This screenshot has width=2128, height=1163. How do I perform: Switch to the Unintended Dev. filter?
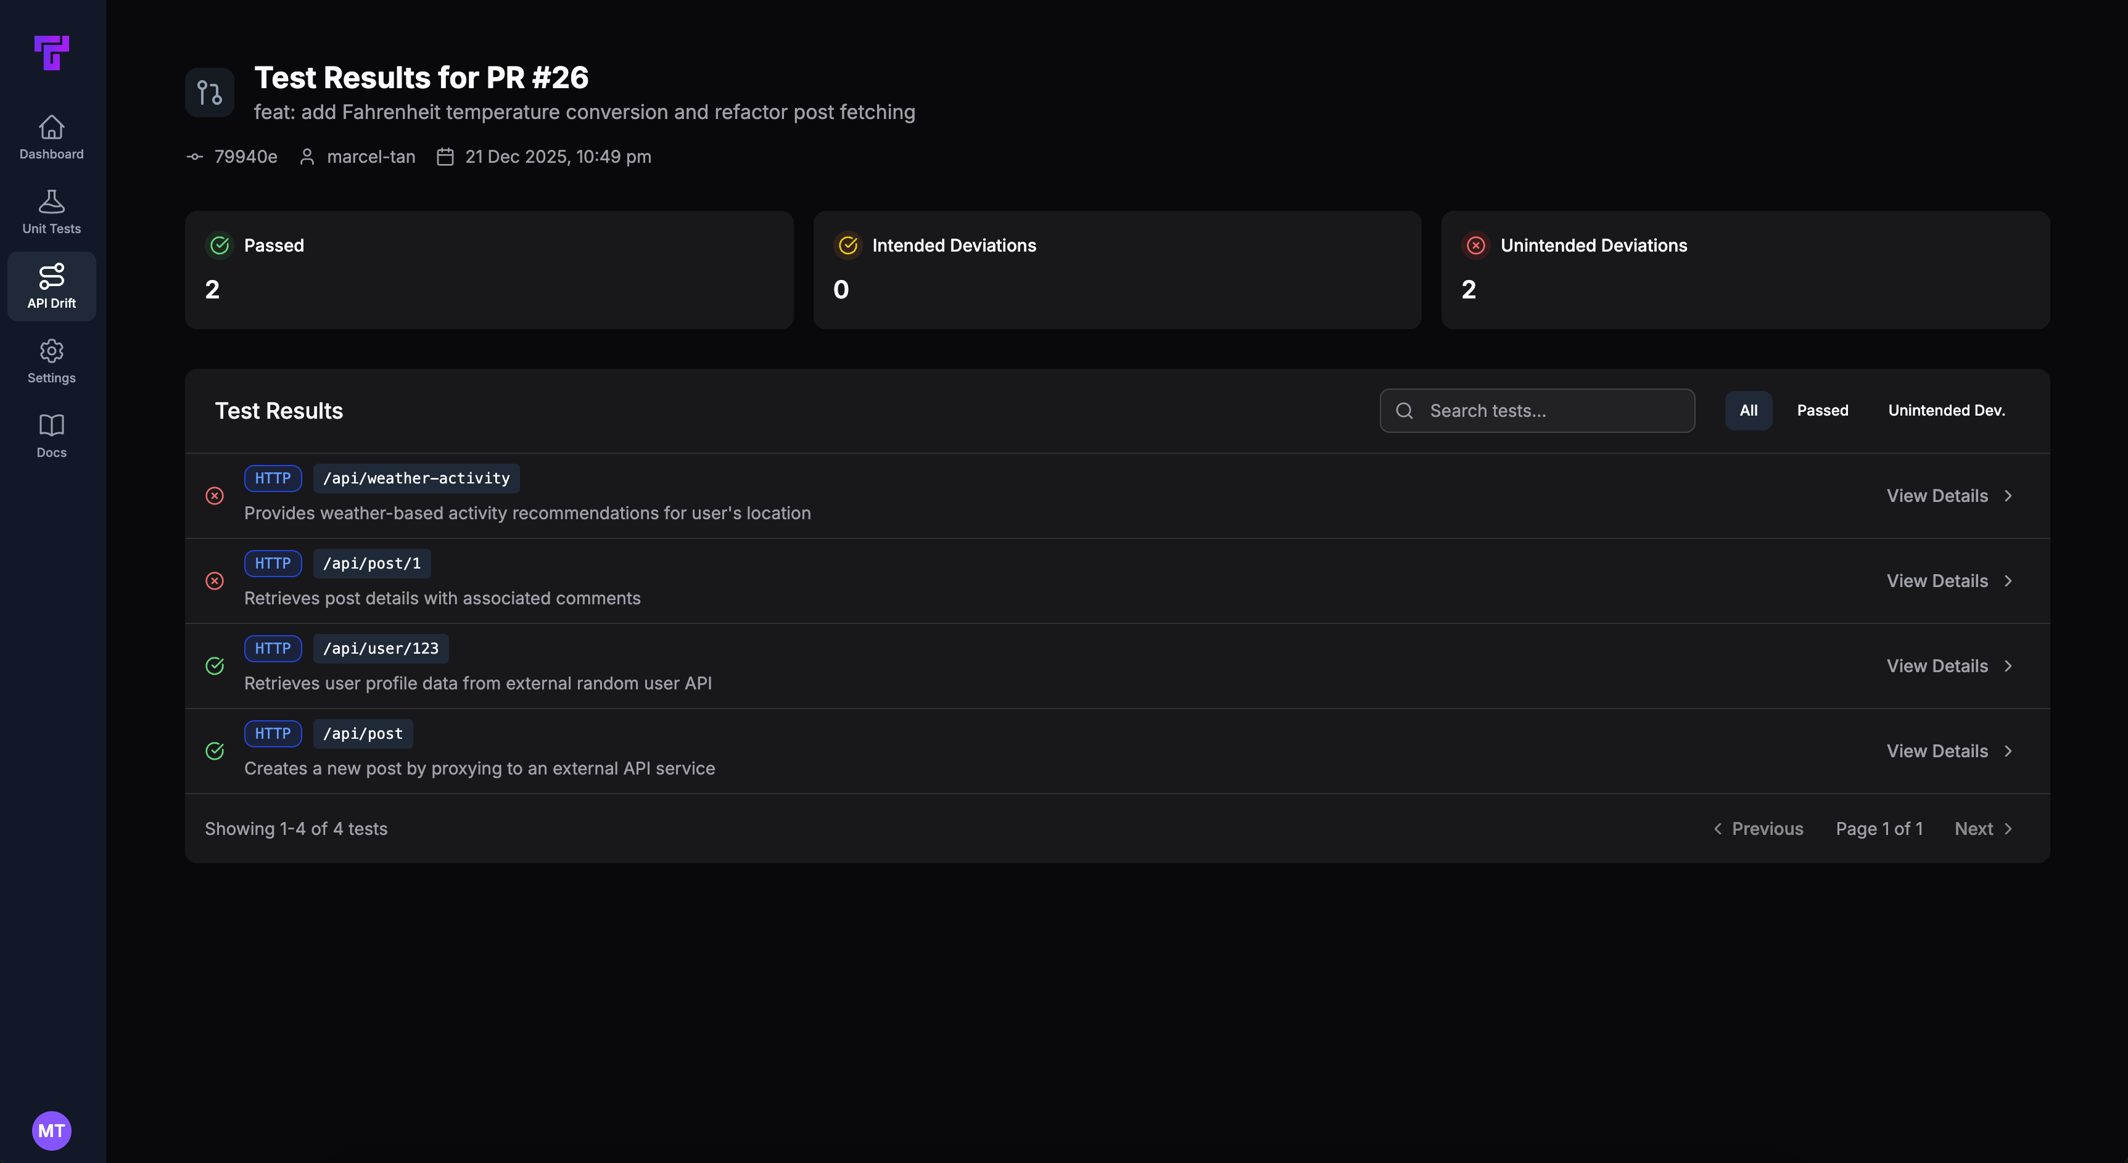(1946, 409)
